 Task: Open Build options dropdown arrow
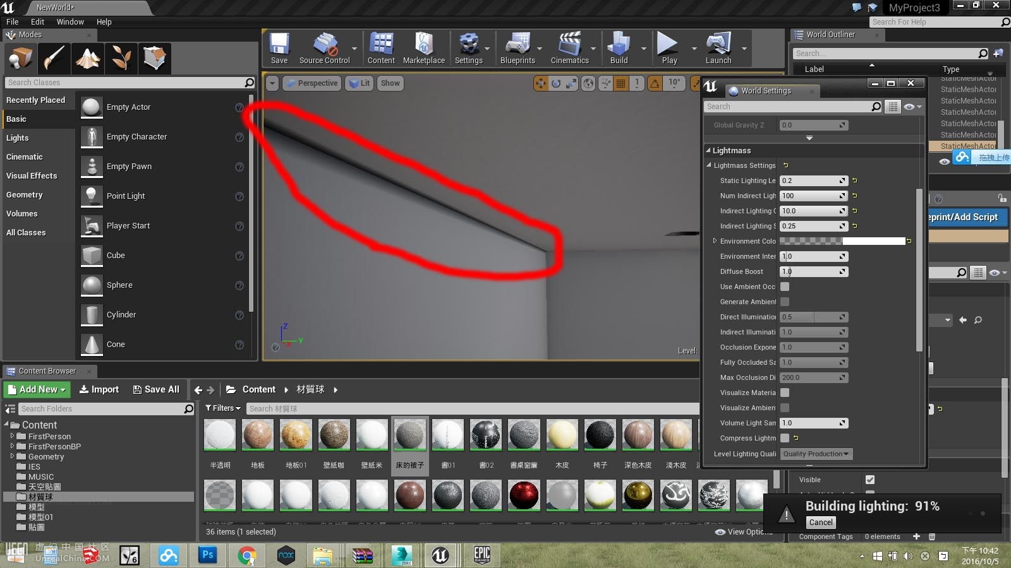tap(644, 49)
